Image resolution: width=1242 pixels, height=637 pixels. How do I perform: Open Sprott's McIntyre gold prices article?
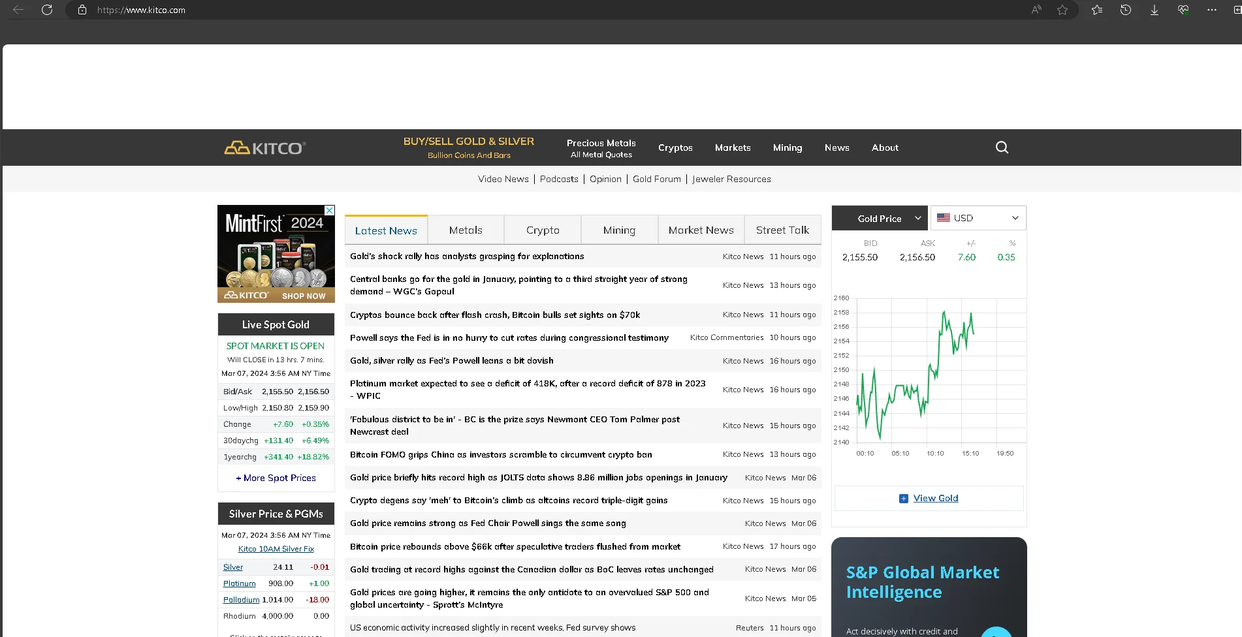tap(530, 598)
